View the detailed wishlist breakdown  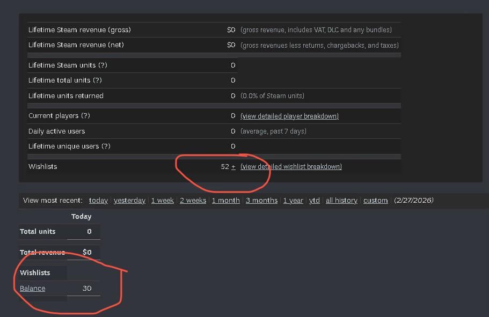coord(291,167)
